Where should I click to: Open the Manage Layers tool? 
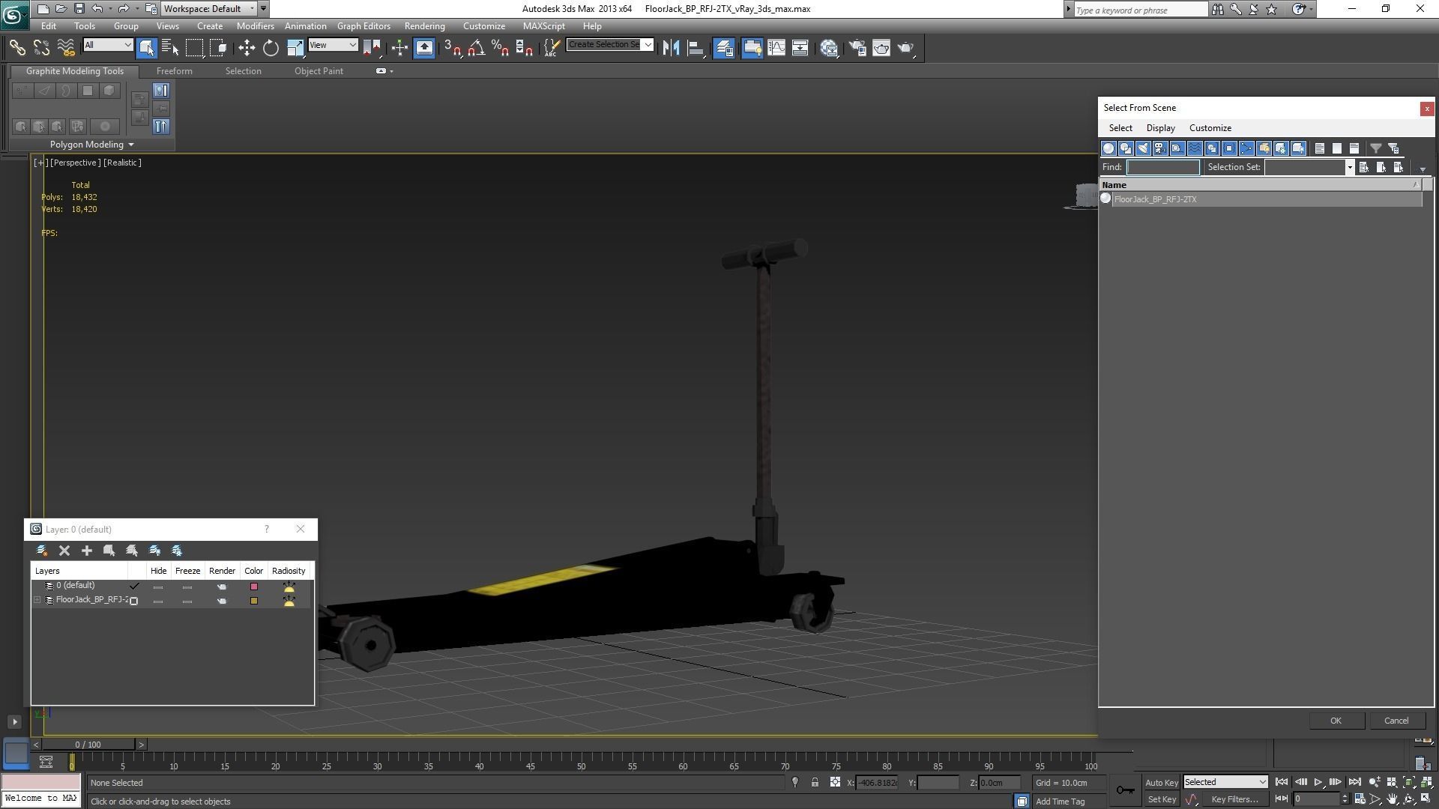coord(724,48)
